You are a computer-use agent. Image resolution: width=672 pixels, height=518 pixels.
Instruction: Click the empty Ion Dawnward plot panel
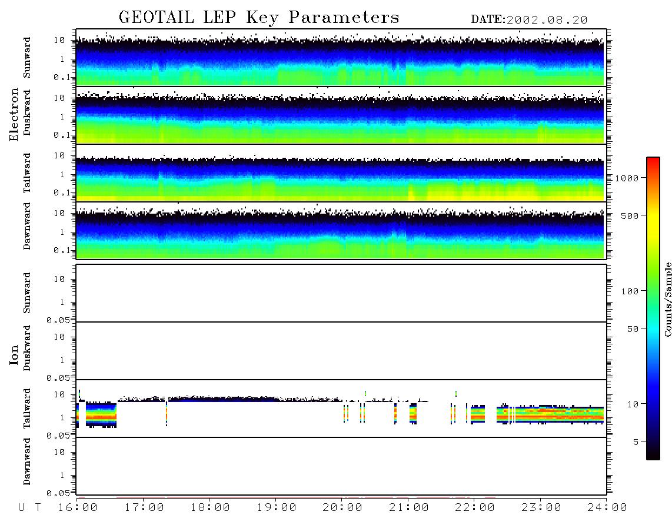tap(341, 466)
